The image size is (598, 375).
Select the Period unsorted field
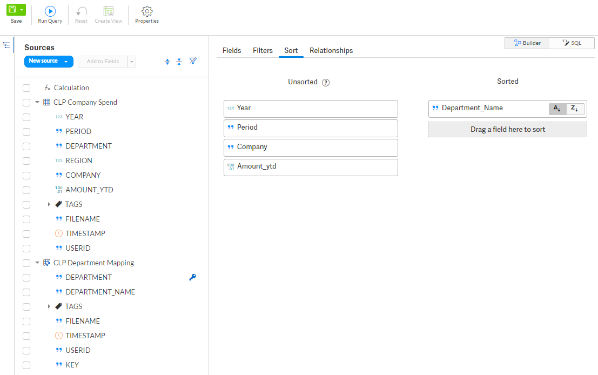[x=311, y=128]
